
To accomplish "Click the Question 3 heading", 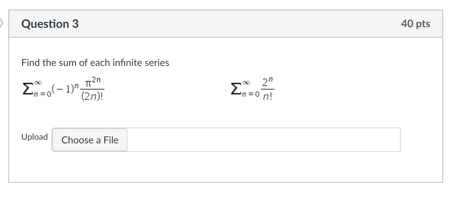I will pos(50,24).
